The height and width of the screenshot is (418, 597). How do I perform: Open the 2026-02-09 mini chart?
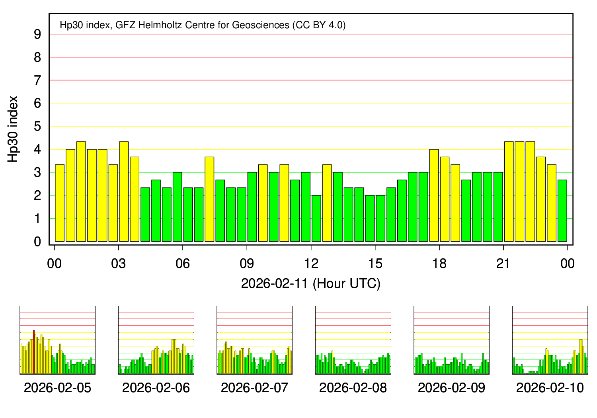pyautogui.click(x=451, y=340)
